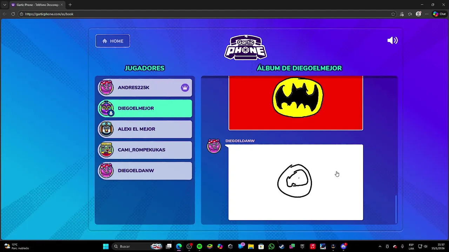Open the weather widget showing 13°C
The height and width of the screenshot is (252, 449).
(x=16, y=246)
